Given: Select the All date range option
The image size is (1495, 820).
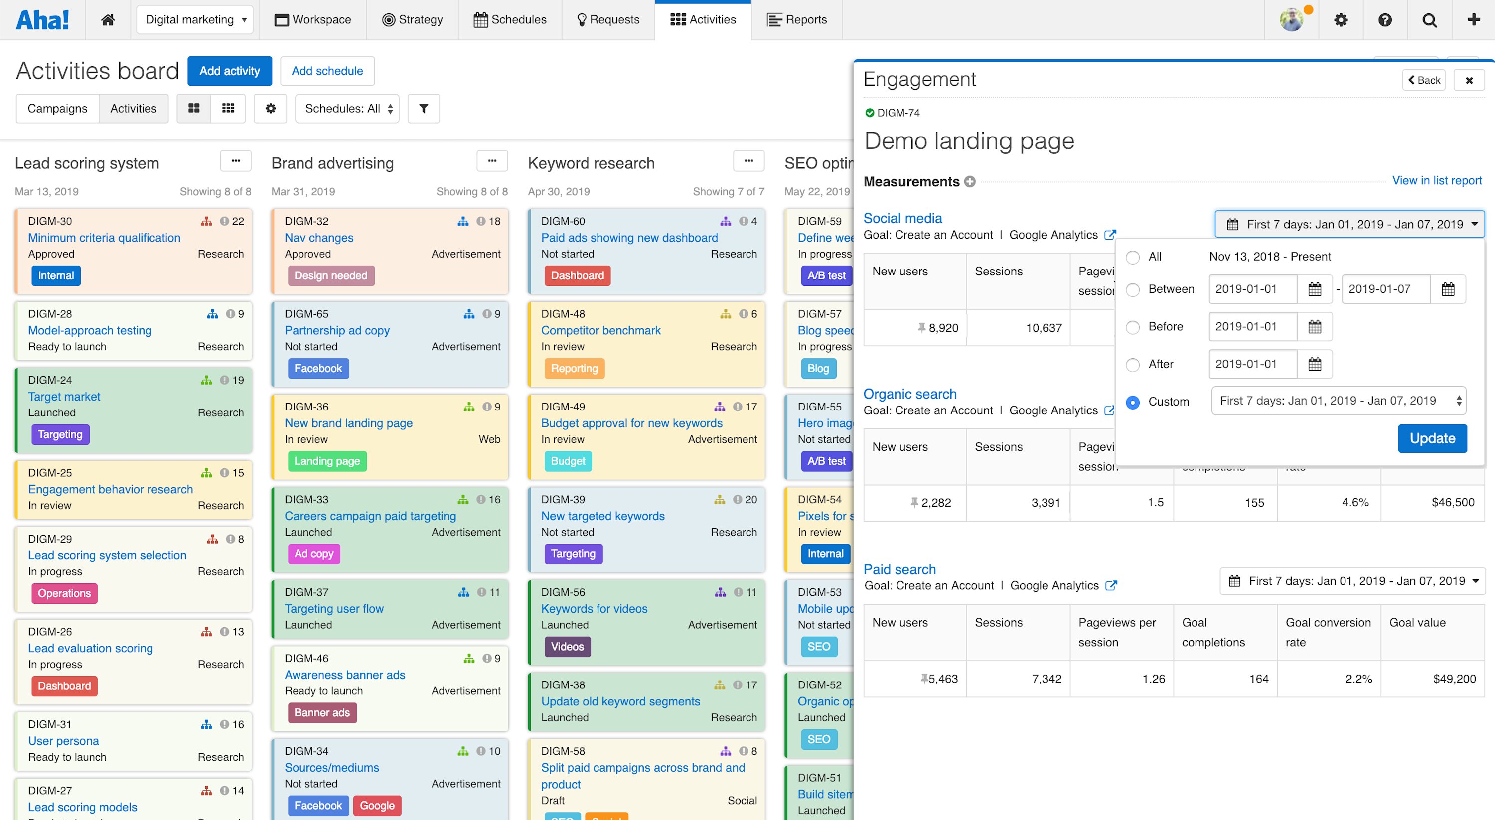Looking at the screenshot, I should (x=1132, y=257).
